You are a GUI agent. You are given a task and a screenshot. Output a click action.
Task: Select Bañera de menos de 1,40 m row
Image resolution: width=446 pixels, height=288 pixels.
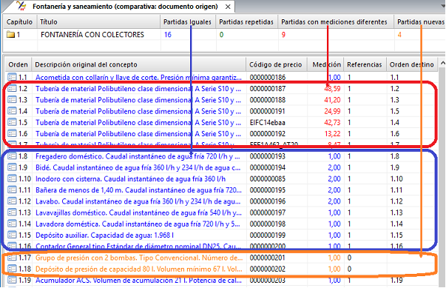pyautogui.click(x=138, y=190)
